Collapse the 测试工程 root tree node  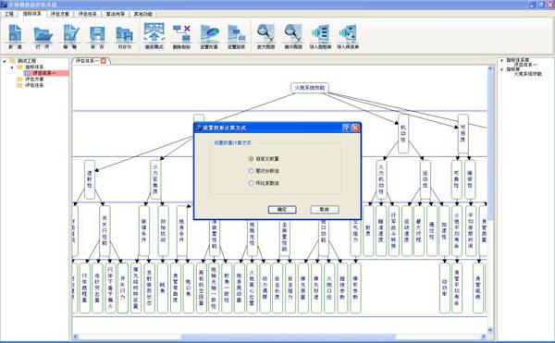click(5, 61)
